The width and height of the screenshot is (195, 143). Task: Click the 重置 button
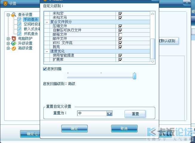pos(135,114)
